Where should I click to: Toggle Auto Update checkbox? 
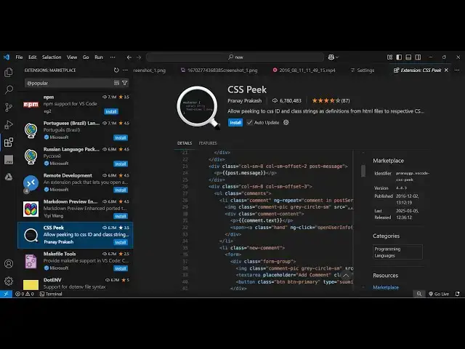250,122
